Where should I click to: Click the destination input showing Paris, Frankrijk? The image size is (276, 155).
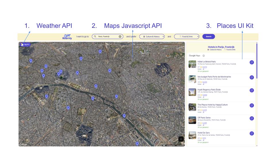[x=108, y=36]
